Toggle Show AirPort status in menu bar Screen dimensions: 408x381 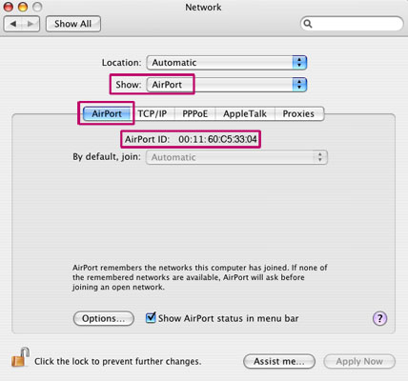151,317
